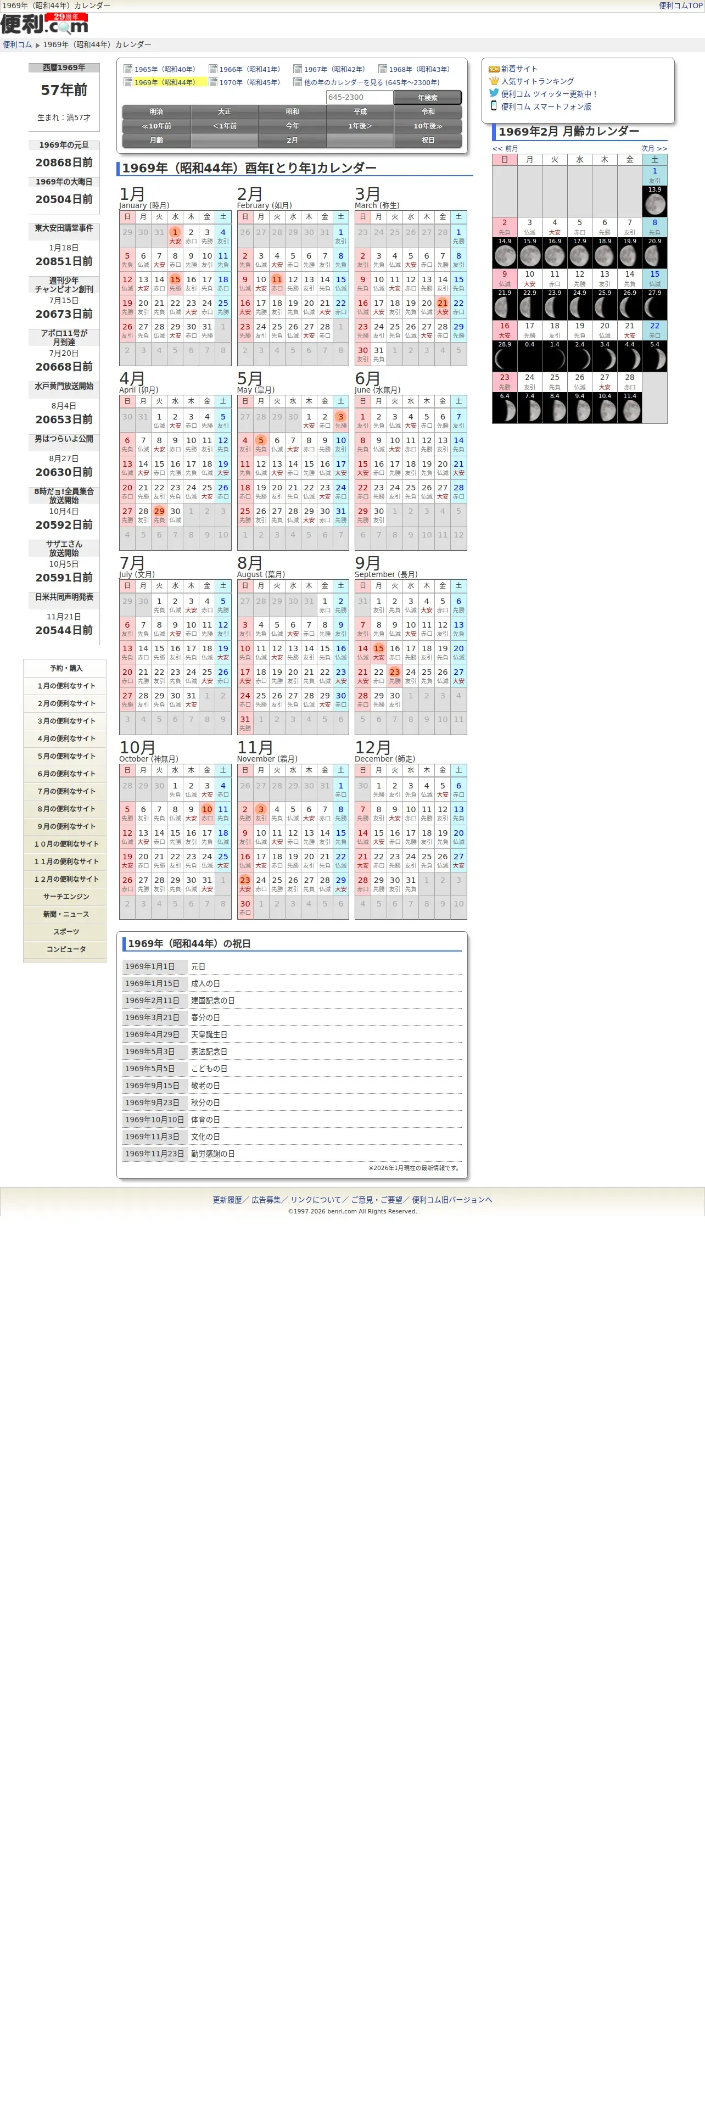
Task: Open 新聞・ニュース sidebar item
Action: 66,914
